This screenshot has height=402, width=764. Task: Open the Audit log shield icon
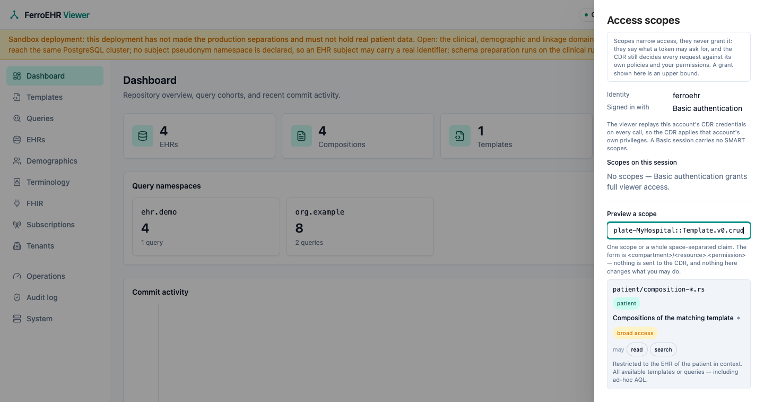(17, 297)
